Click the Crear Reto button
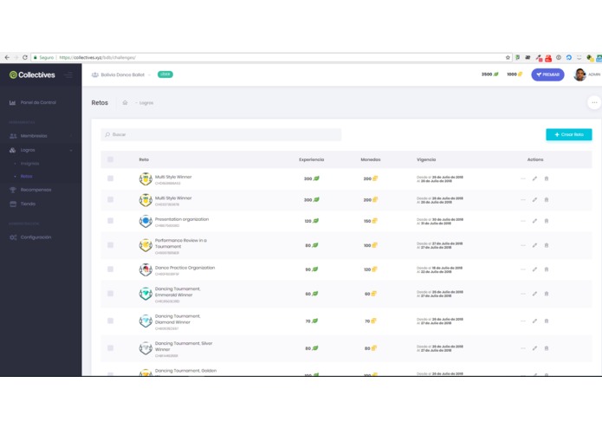 pos(568,134)
